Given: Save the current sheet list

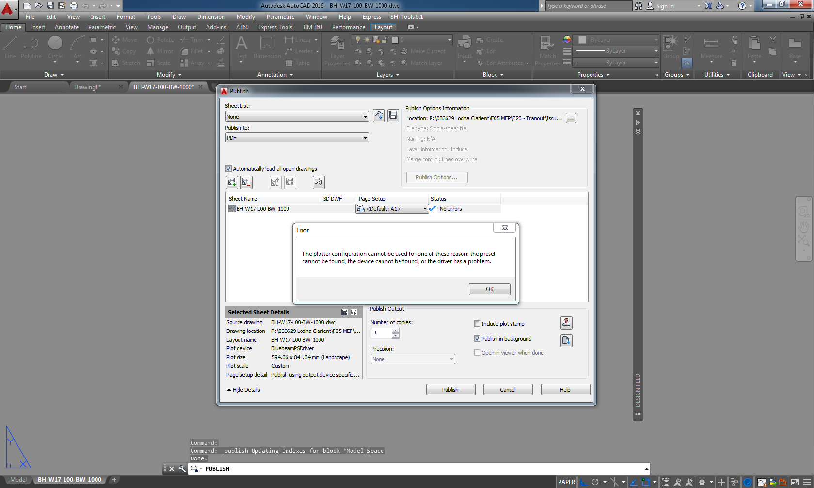Looking at the screenshot, I should click(393, 115).
